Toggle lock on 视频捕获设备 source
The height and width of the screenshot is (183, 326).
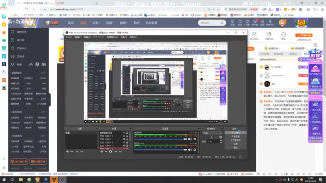pyautogui.click(x=127, y=133)
